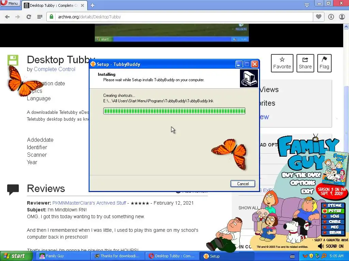The height and width of the screenshot is (261, 349).
Task: Click the installation progress bar
Action: coord(174,111)
